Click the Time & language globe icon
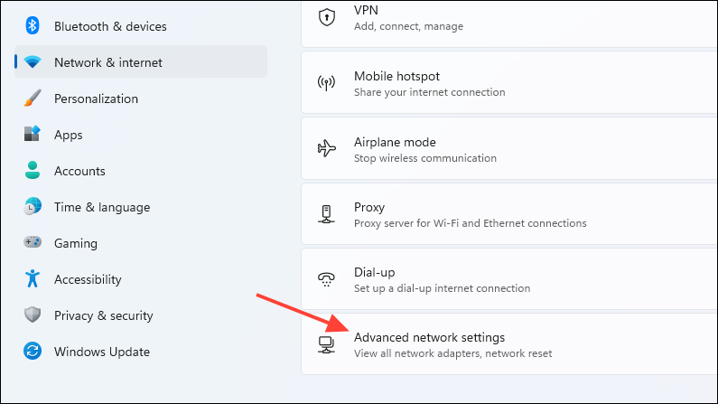718x404 pixels. tap(32, 207)
